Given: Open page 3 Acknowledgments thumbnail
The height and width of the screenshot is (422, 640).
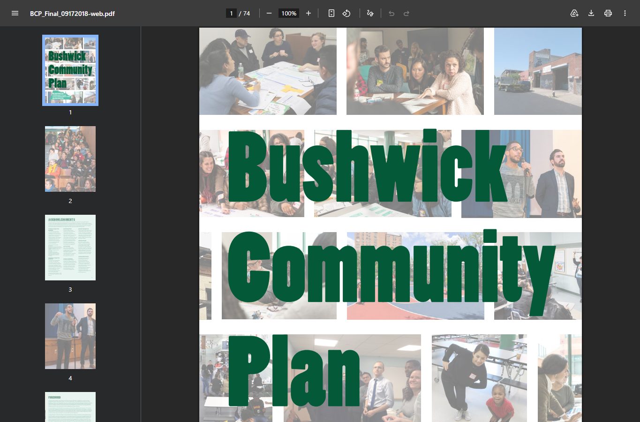Looking at the screenshot, I should point(70,248).
